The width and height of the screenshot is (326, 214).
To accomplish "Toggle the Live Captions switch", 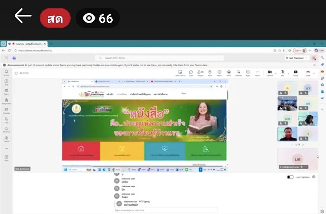I will (x=290, y=177).
